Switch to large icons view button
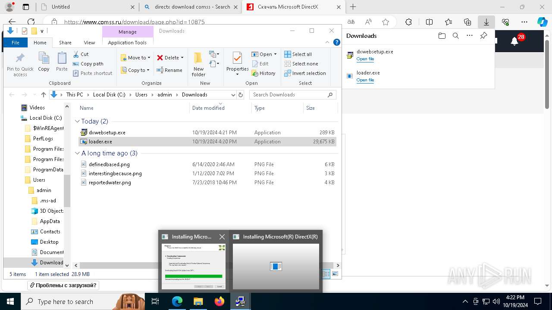The height and width of the screenshot is (310, 552). point(335,274)
